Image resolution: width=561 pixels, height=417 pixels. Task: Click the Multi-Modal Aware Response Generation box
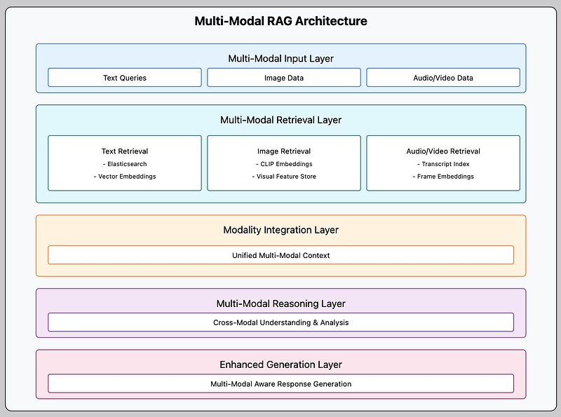tap(281, 383)
